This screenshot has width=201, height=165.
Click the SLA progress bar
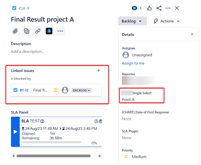(51, 142)
